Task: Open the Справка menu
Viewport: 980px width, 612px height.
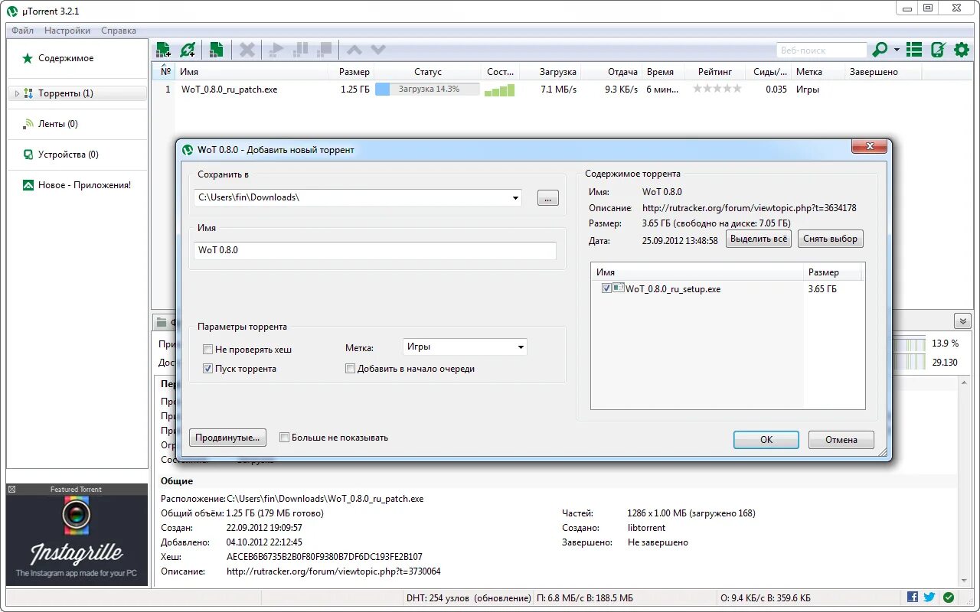Action: (119, 31)
